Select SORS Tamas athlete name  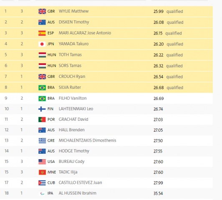click(70, 65)
